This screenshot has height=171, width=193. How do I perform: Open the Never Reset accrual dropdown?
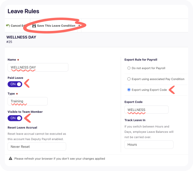pyautogui.click(x=37, y=146)
